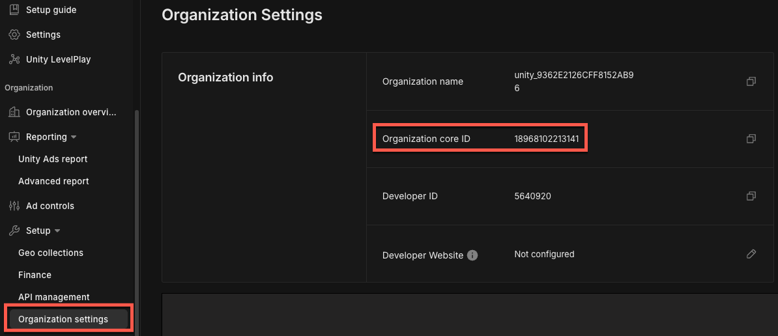The width and height of the screenshot is (778, 336).
Task: Show info tooltip for Developer Website
Action: click(472, 255)
